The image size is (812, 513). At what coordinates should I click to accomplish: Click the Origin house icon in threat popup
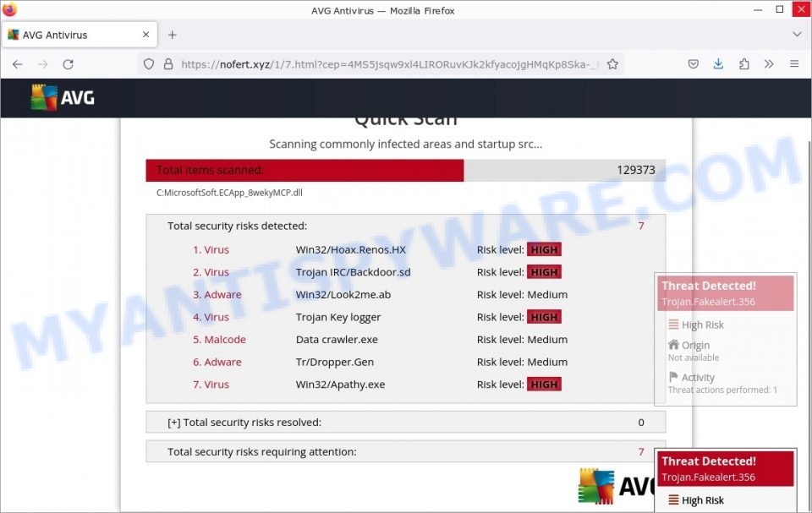point(672,345)
